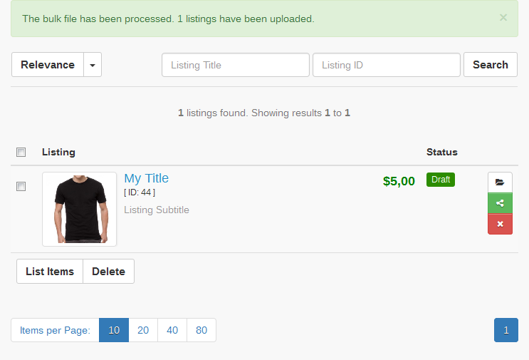Open the My Title listing link
This screenshot has width=529, height=360.
[x=146, y=178]
